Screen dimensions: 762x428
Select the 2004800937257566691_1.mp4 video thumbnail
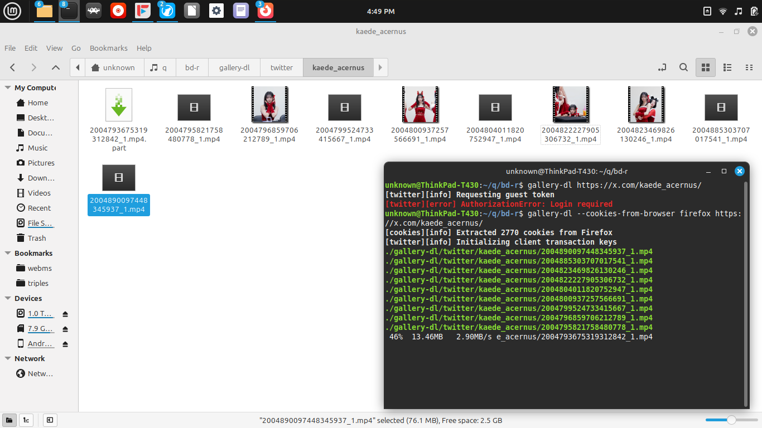point(420,104)
